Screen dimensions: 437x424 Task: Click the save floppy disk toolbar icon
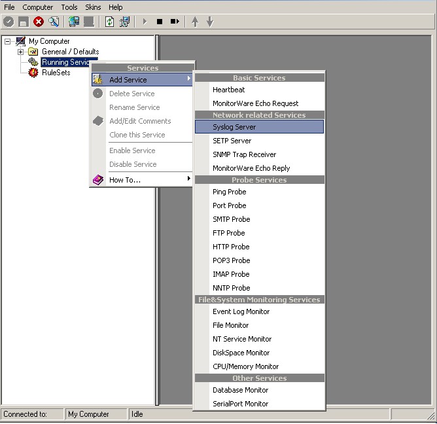coord(24,22)
